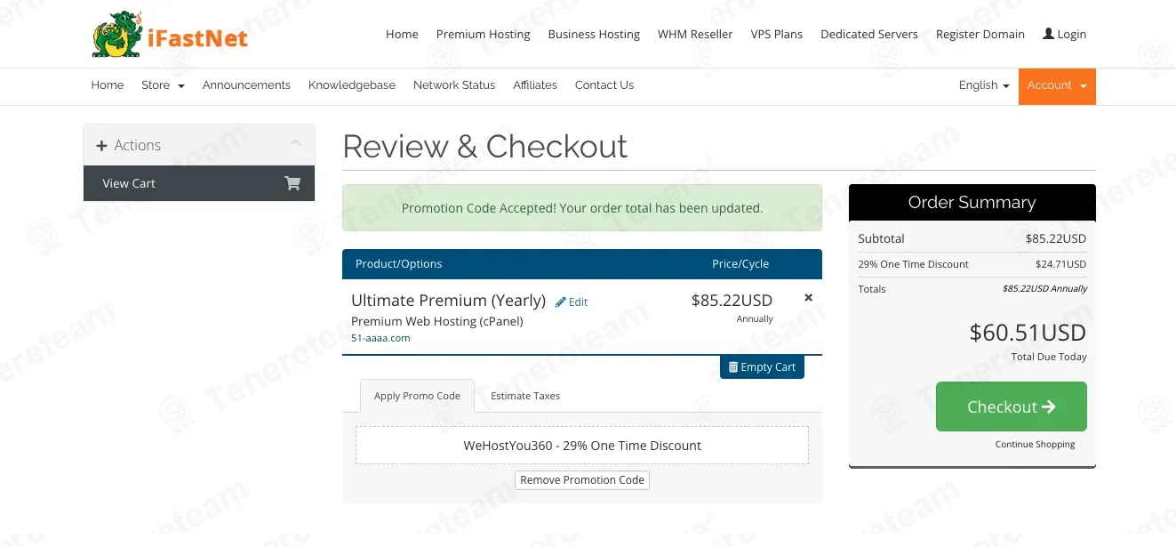Open Dedicated Servers page
1176x547 pixels.
(869, 35)
